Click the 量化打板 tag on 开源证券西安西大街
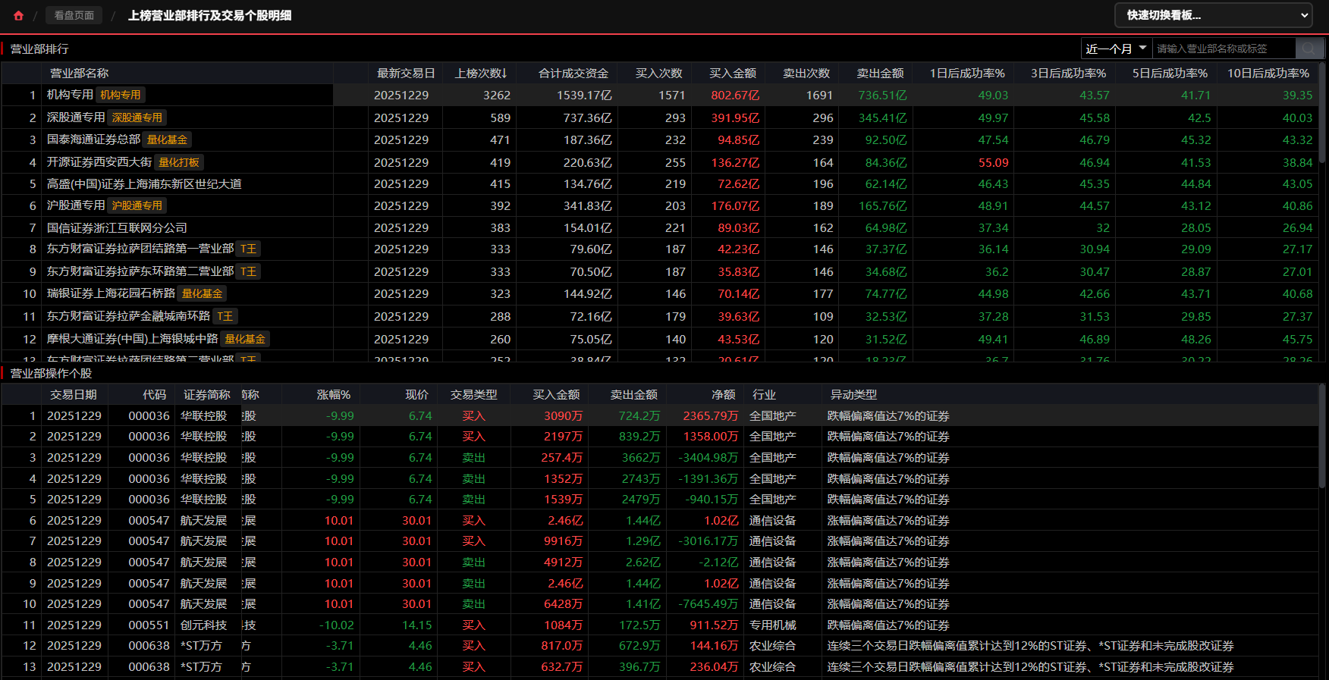The height and width of the screenshot is (680, 1329). (179, 162)
